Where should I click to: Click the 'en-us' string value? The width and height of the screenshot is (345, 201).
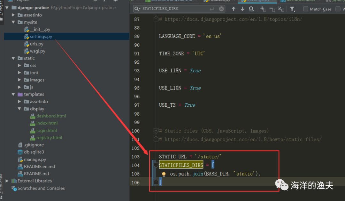[212, 36]
